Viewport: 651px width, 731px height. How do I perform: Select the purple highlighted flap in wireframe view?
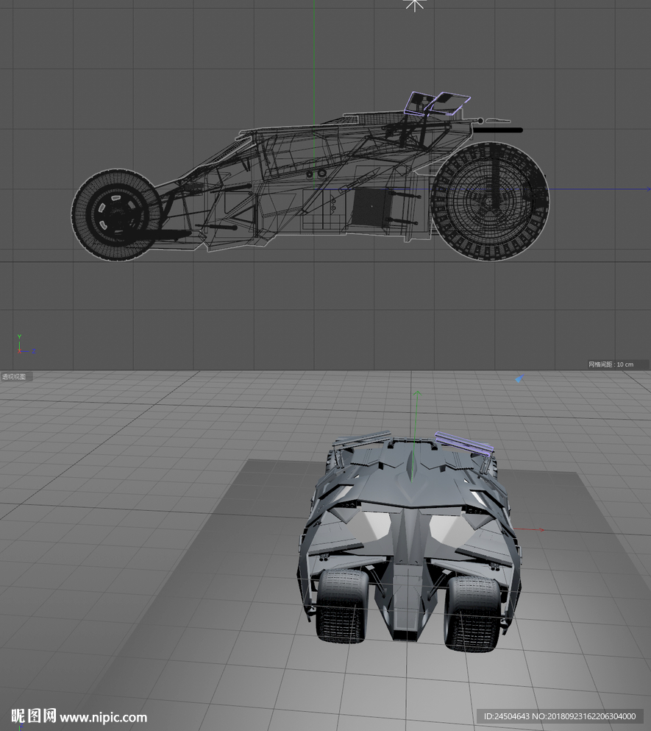[438, 104]
